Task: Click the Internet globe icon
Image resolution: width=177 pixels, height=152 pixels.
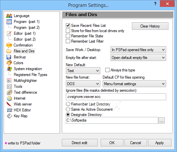Action: pyautogui.click(x=9, y=98)
